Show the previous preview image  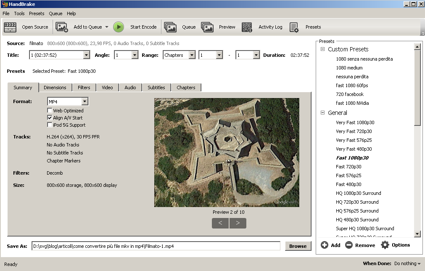220,223
